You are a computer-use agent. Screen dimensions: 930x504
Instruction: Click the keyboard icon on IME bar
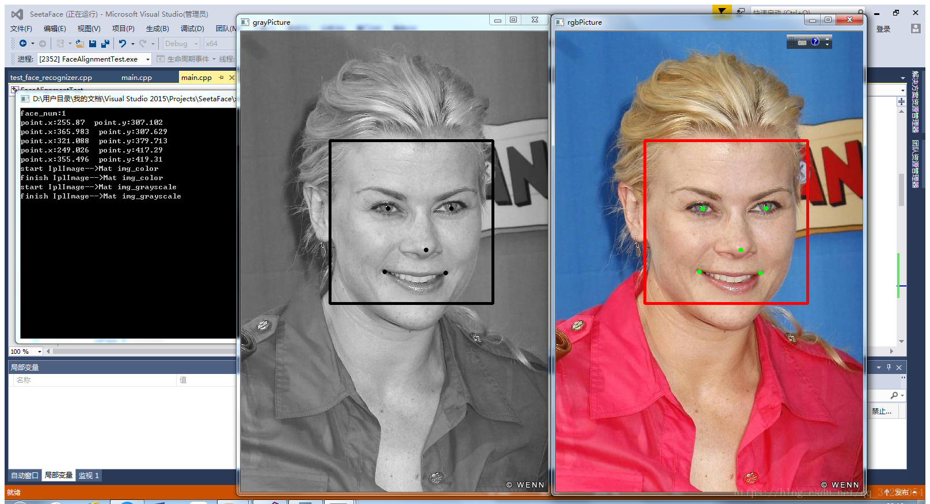coord(802,42)
